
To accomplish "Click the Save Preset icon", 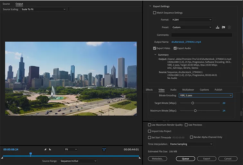I will 218,28.
